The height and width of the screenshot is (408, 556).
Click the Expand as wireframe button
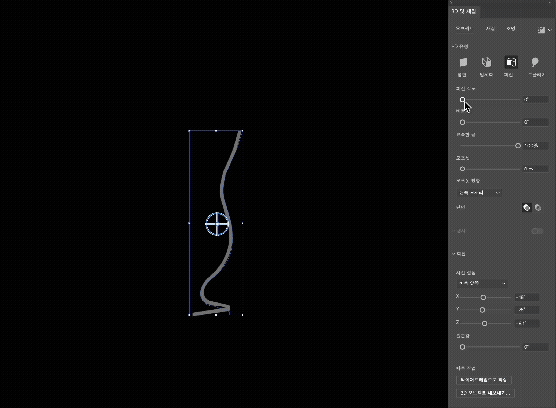coord(484,380)
